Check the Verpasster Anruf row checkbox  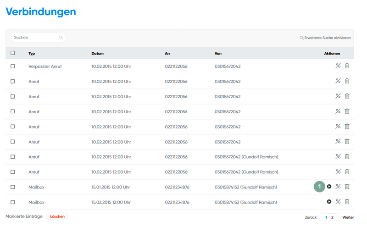(13, 66)
